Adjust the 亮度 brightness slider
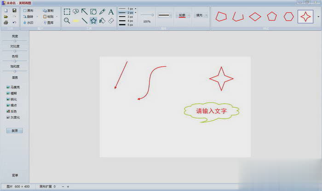This screenshot has height=191, width=322. point(15,41)
